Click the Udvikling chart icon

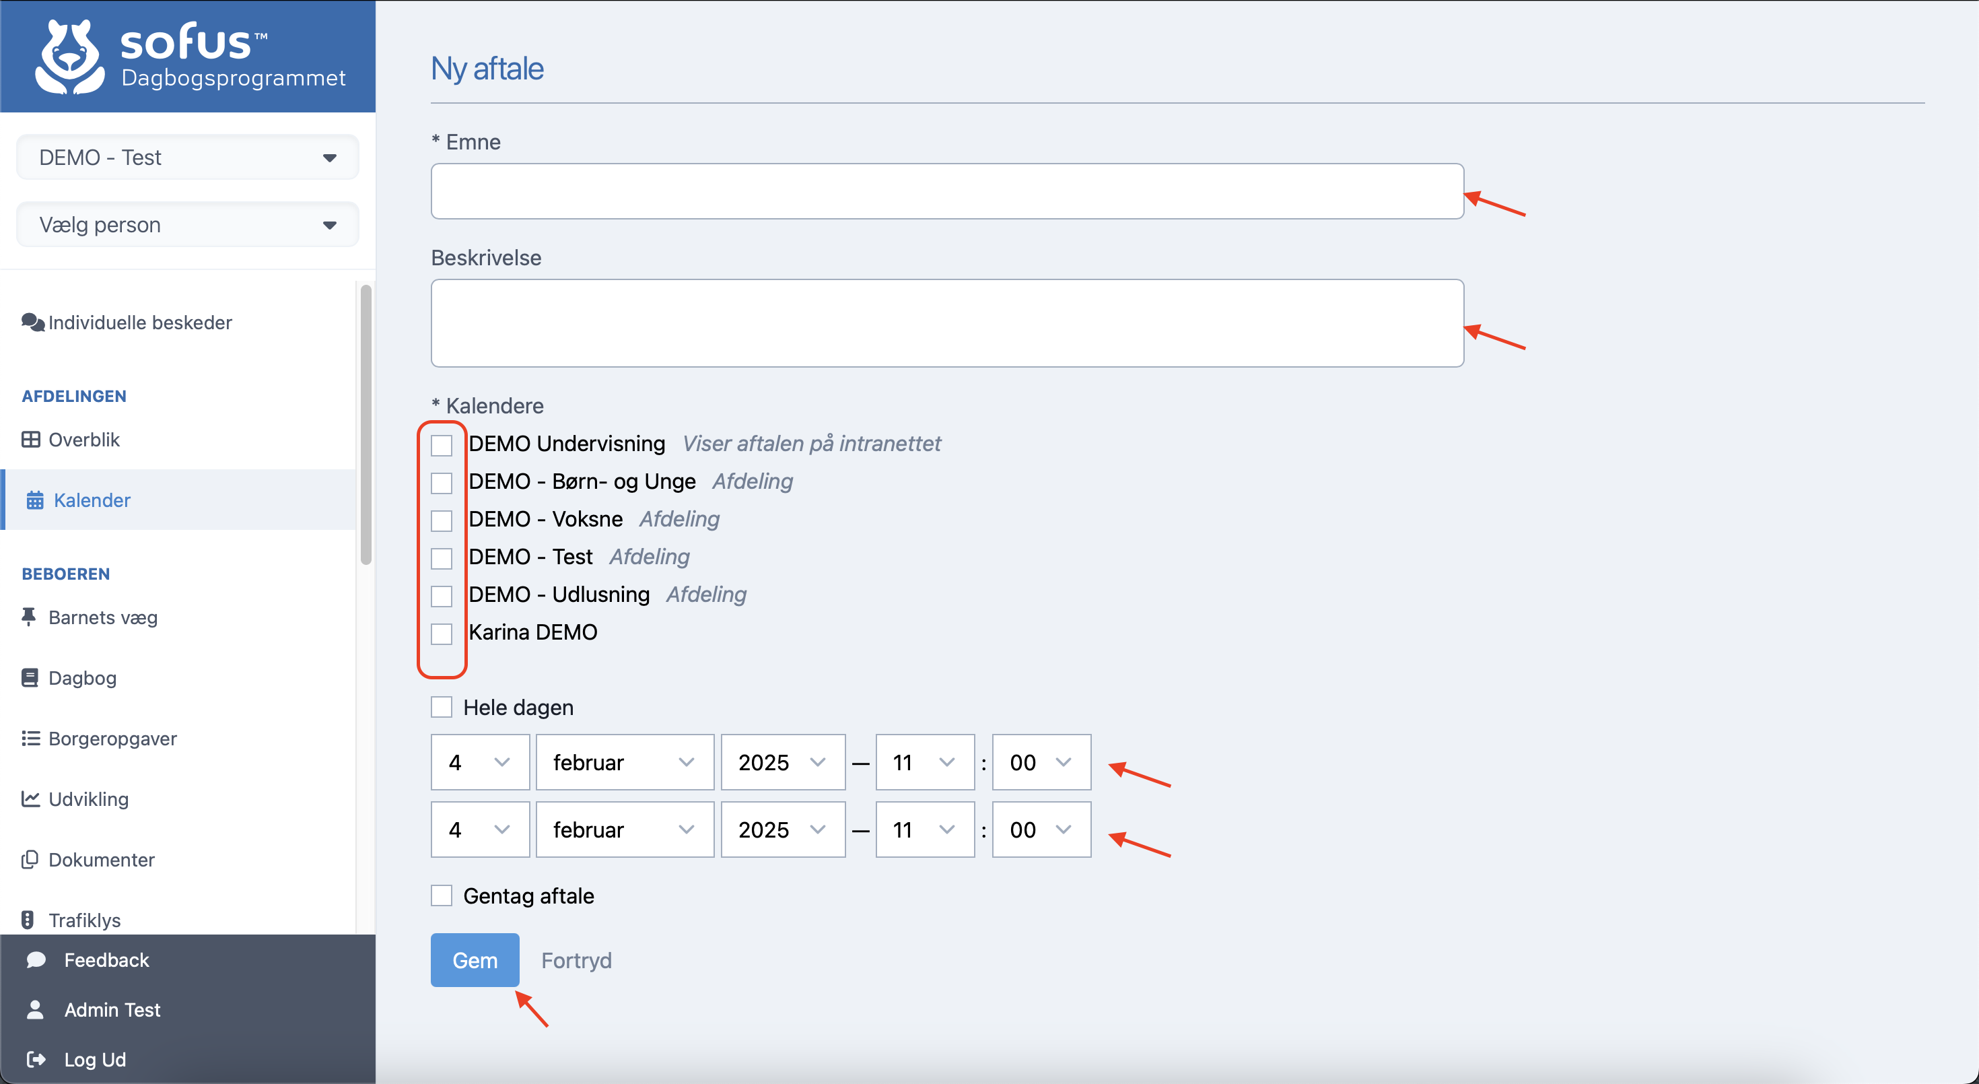click(x=30, y=799)
